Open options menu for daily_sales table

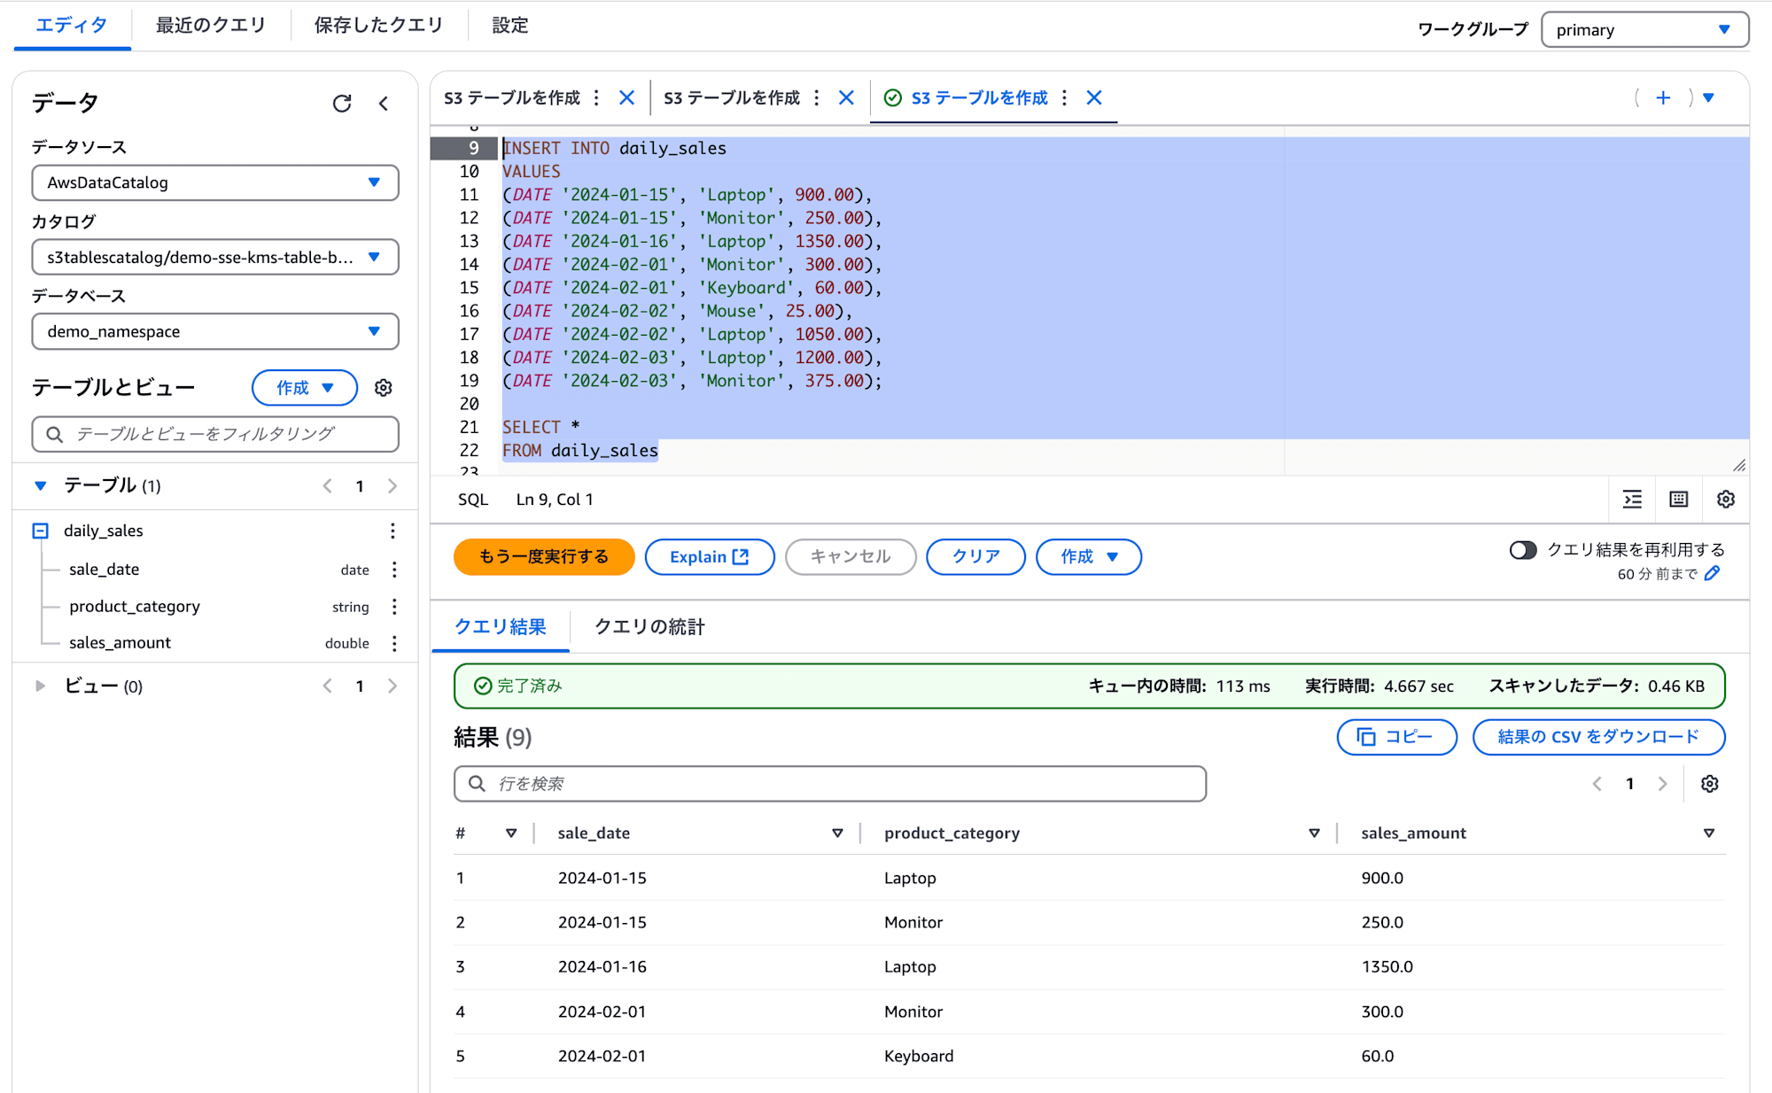tap(392, 531)
